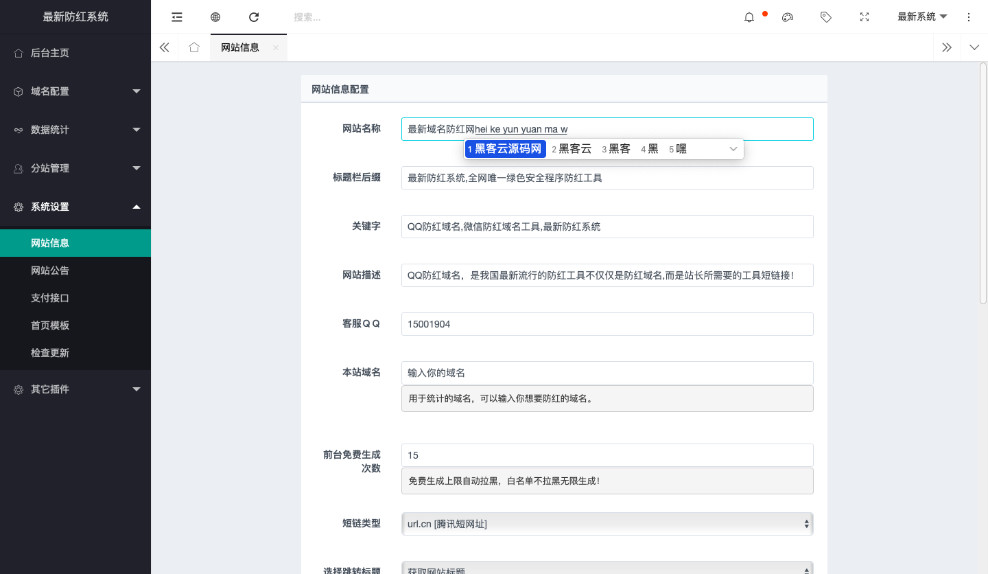This screenshot has height=574, width=988.
Task: Click the tag note icon in the header
Action: [x=826, y=17]
